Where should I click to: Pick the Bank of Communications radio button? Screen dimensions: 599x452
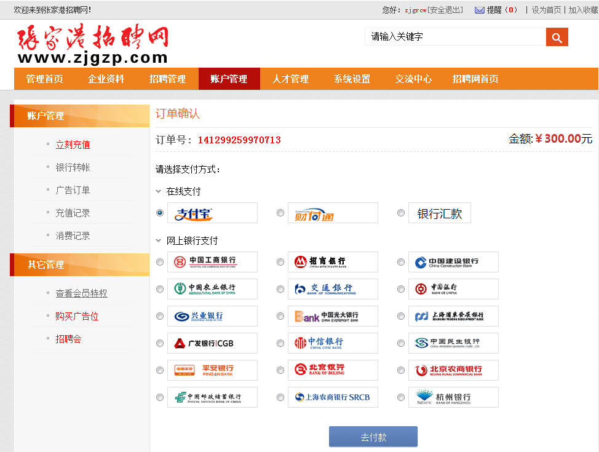280,289
